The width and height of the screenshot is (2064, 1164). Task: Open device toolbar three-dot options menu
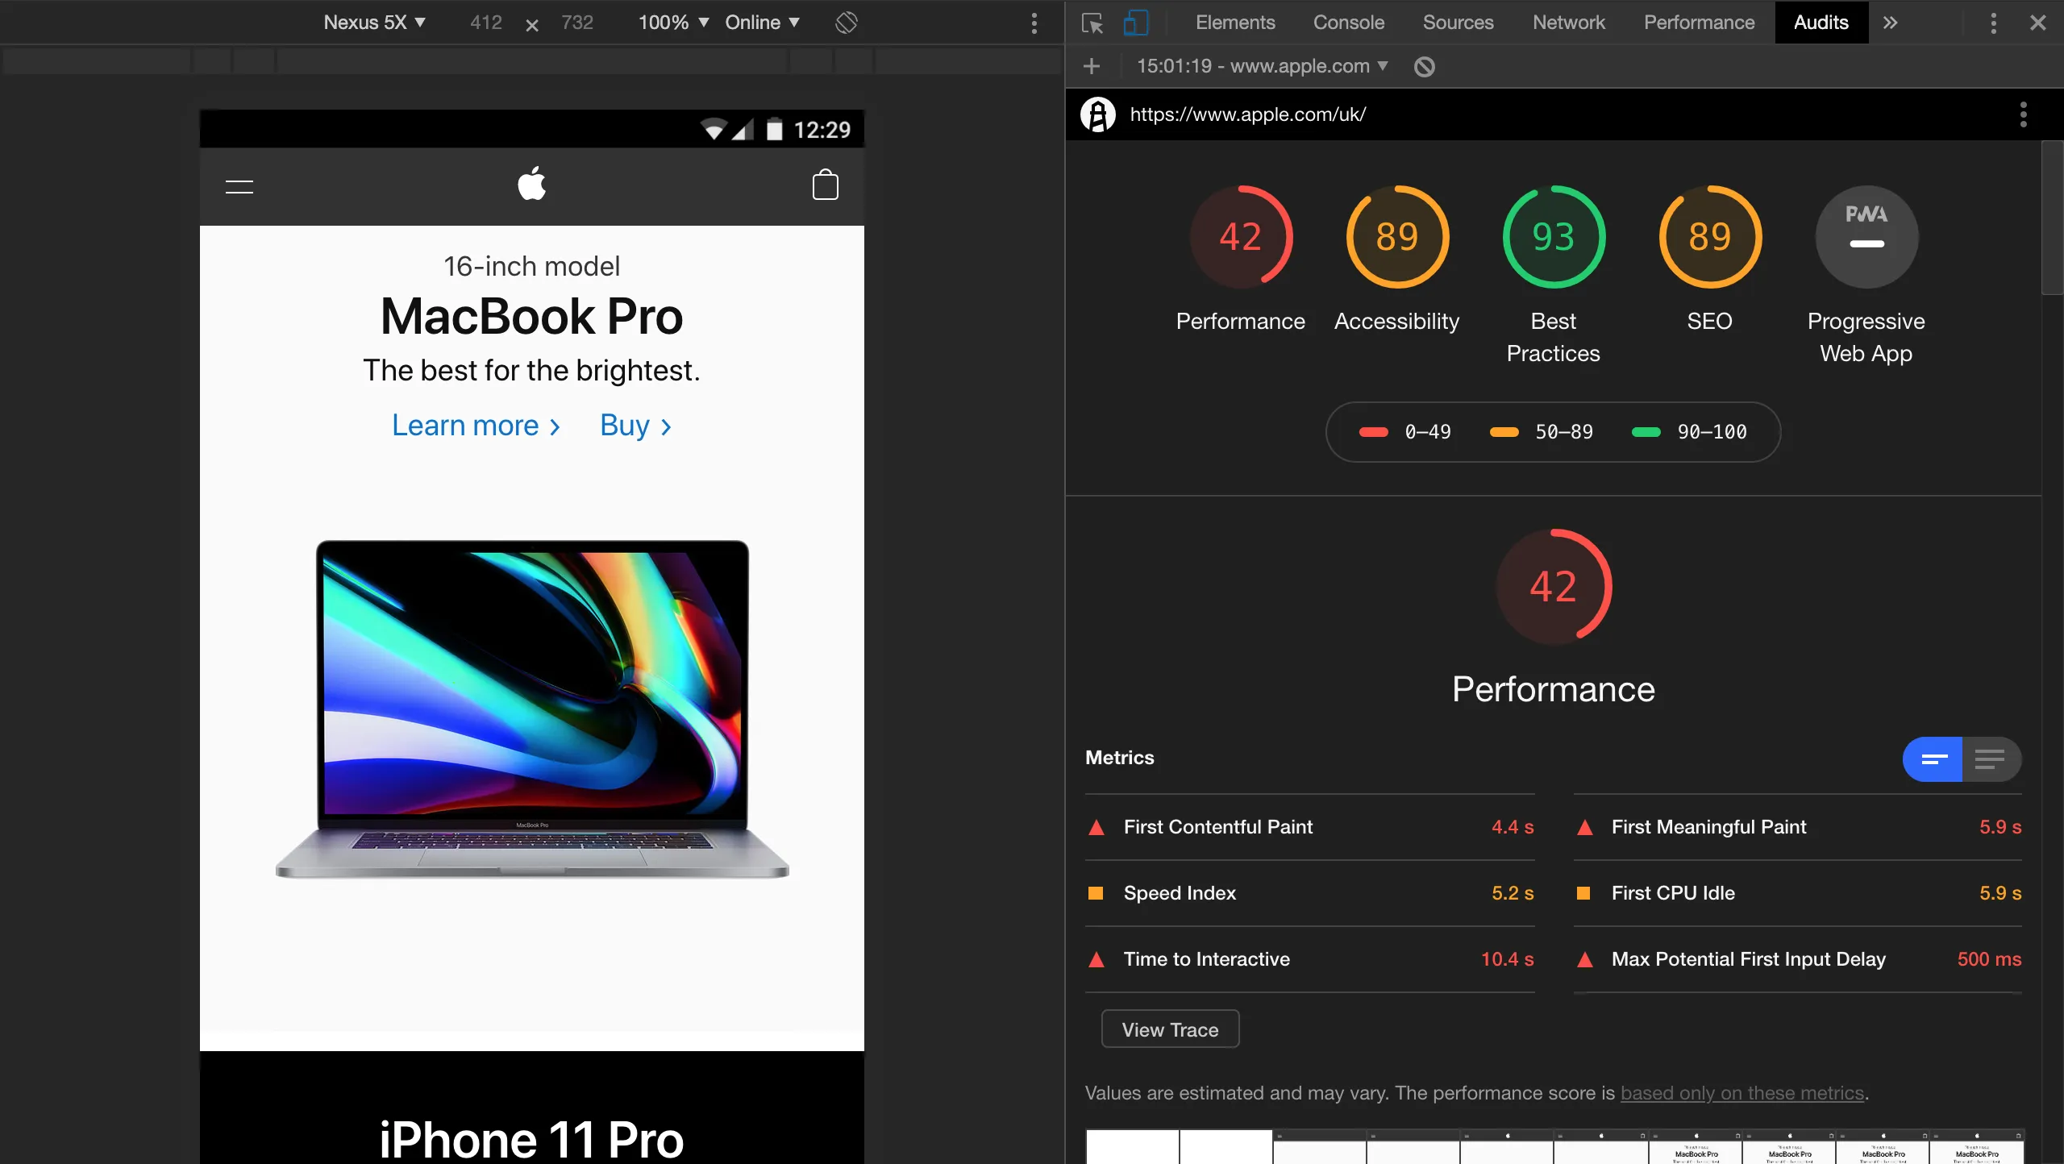click(x=1034, y=23)
